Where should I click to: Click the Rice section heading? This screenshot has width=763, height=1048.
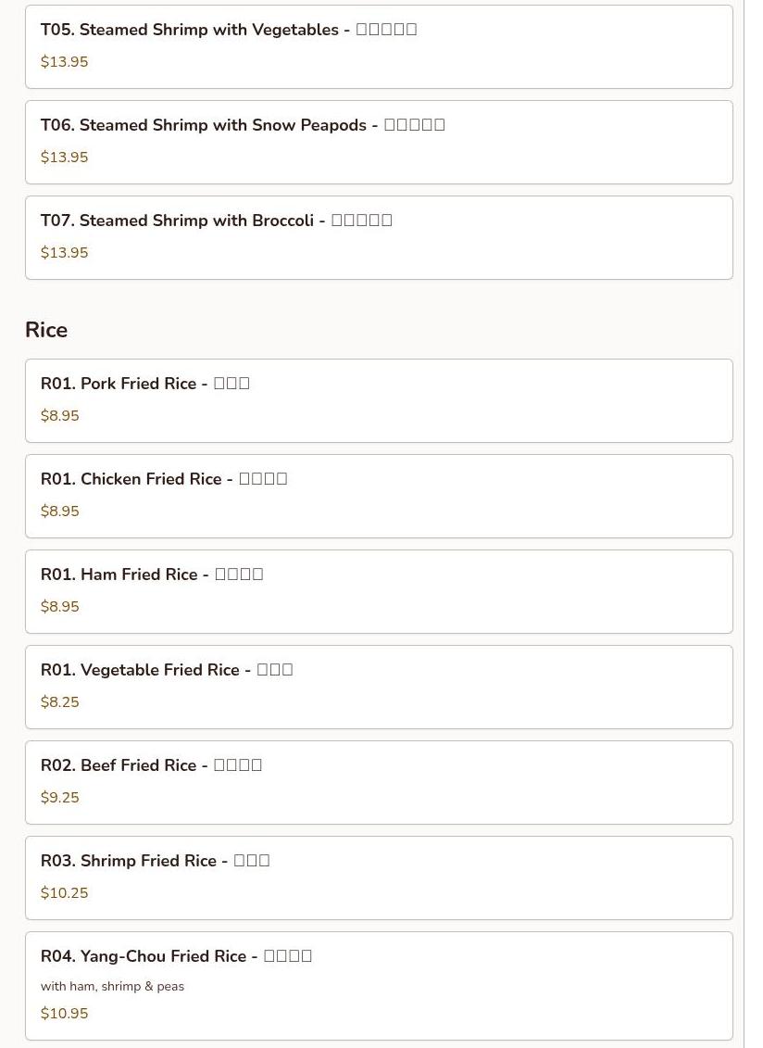(46, 330)
